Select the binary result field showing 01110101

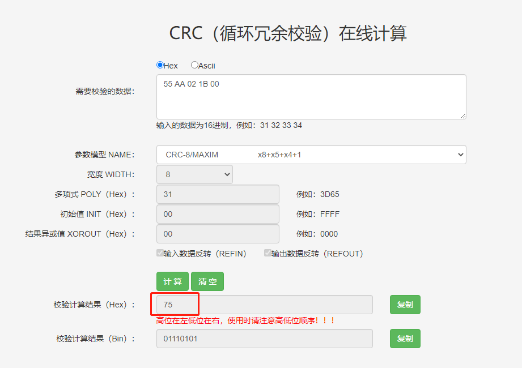point(264,338)
